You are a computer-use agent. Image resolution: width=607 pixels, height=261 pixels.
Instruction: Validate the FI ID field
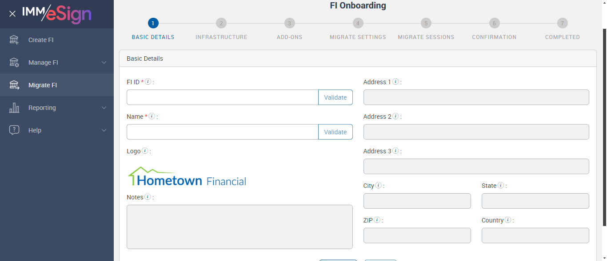tap(335, 97)
